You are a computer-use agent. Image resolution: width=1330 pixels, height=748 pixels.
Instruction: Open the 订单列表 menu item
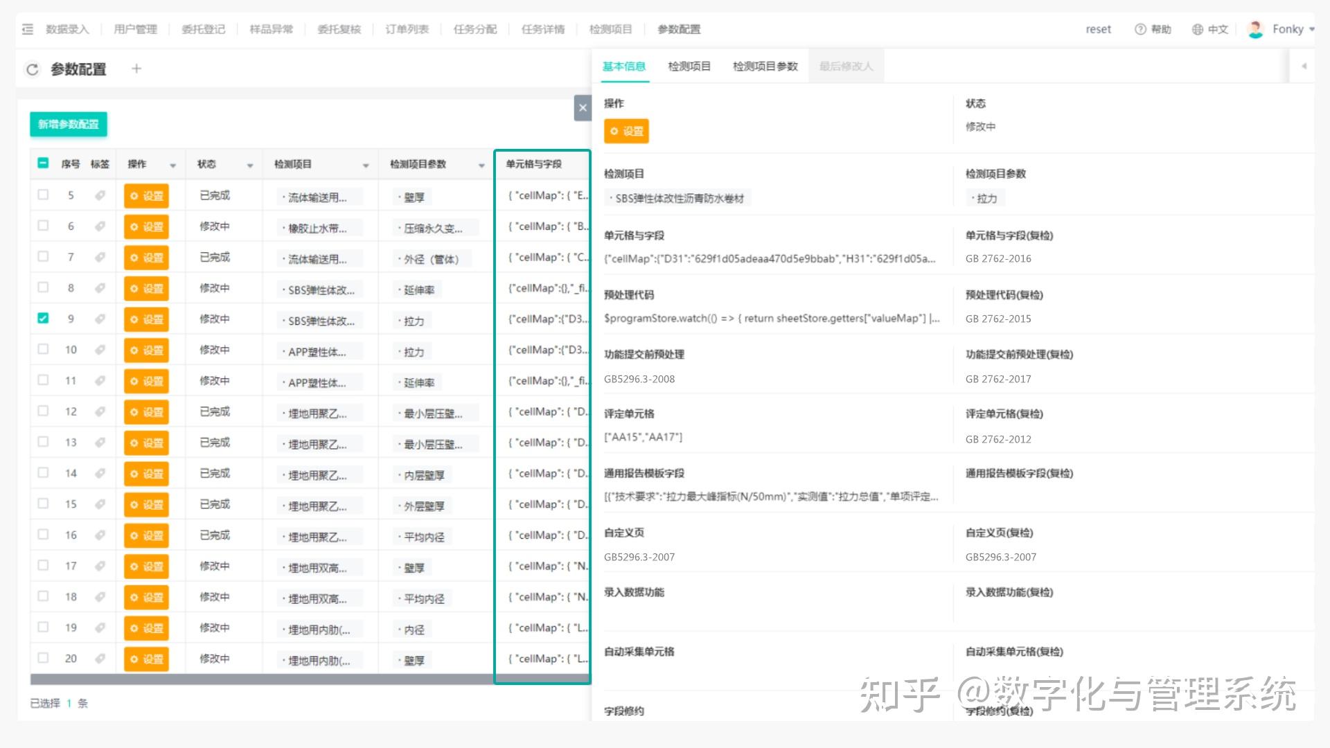[x=407, y=29]
